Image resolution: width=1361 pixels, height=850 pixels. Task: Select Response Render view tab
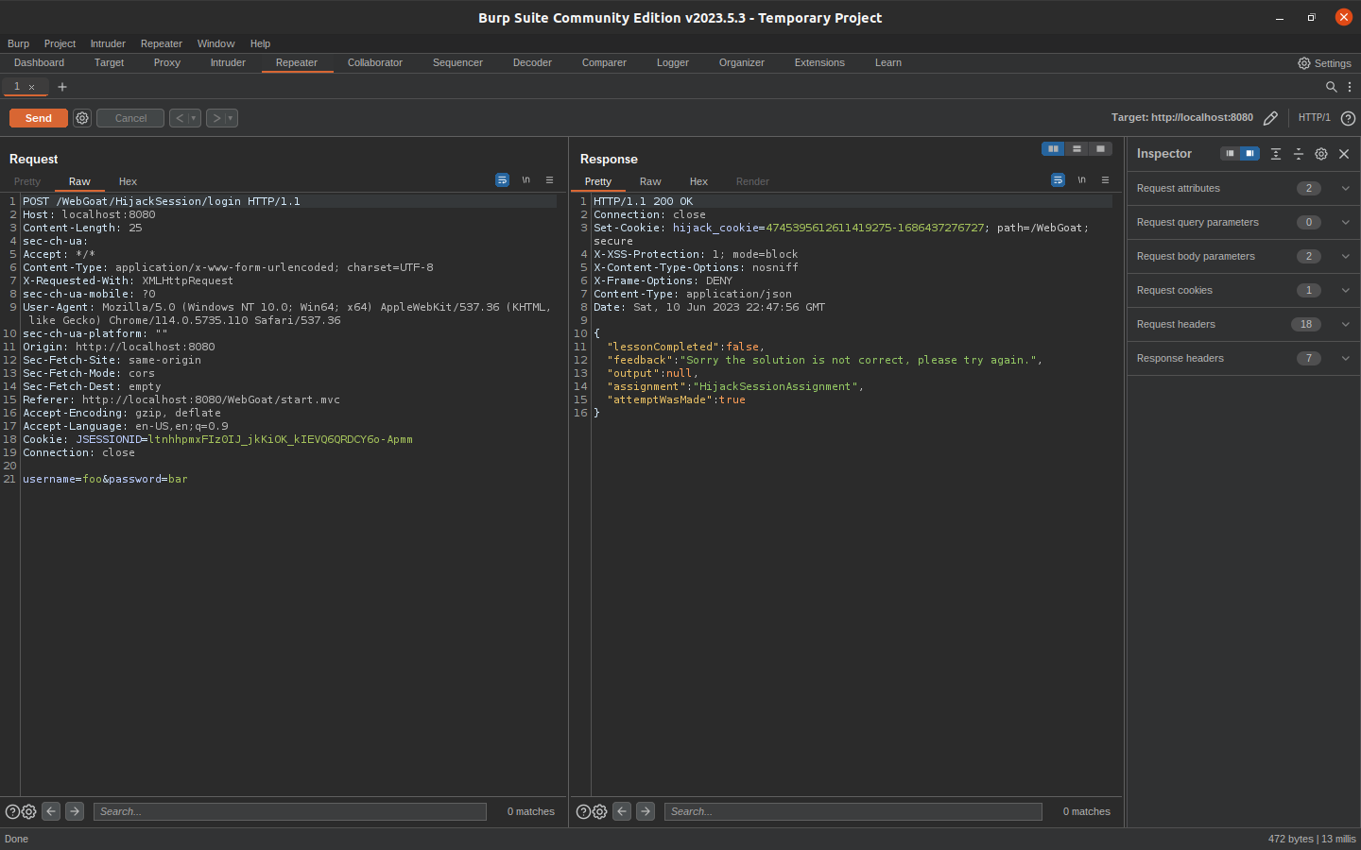point(752,181)
